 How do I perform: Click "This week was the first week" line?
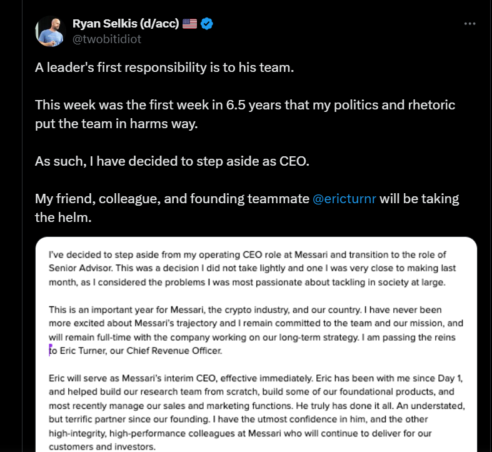click(245, 105)
